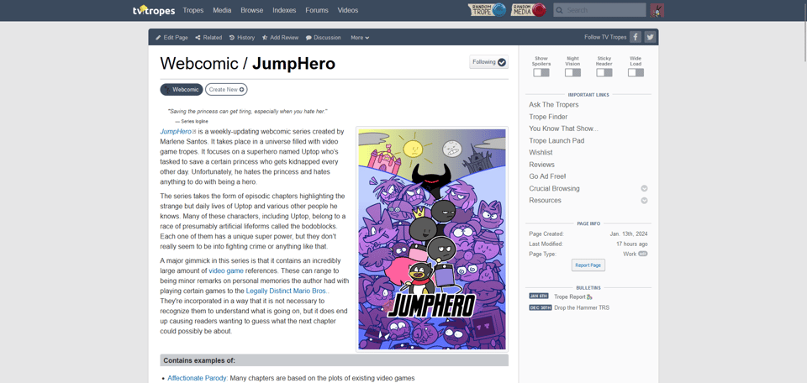Turn on the Wide Load switch

pyautogui.click(x=636, y=72)
